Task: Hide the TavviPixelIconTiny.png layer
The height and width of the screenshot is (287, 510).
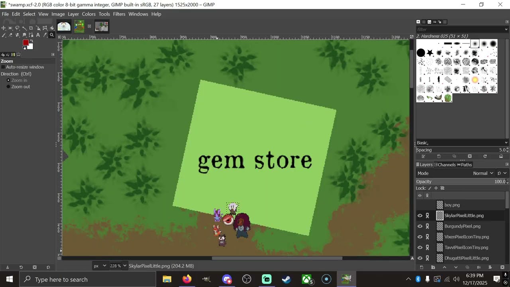Action: tap(420, 248)
